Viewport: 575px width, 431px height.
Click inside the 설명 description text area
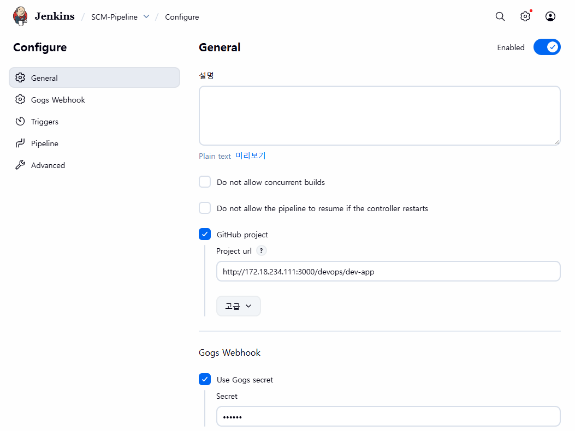tap(380, 116)
